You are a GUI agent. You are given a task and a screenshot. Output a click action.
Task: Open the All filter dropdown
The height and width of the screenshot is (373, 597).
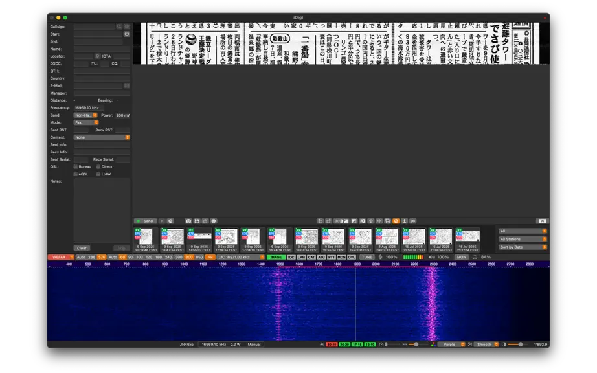pyautogui.click(x=523, y=231)
